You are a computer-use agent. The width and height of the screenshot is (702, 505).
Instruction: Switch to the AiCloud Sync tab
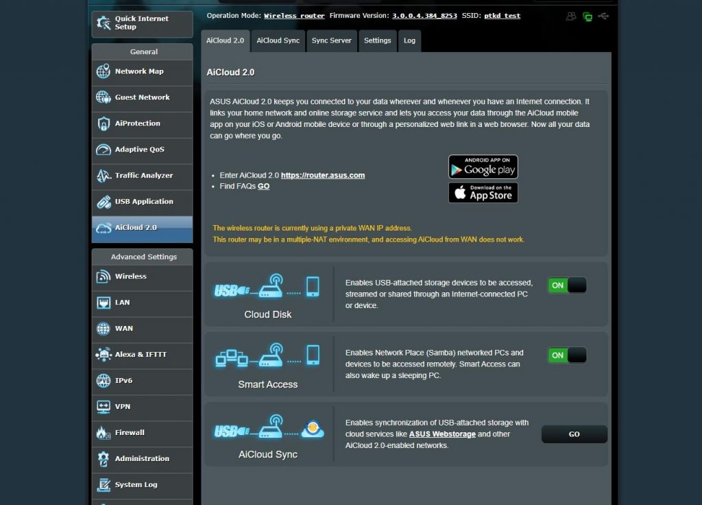[278, 40]
